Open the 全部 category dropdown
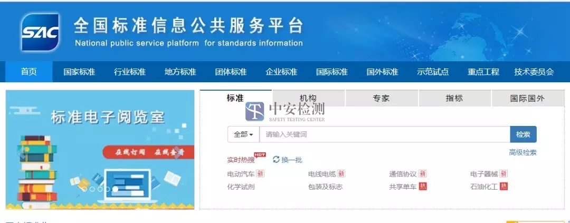The width and height of the screenshot is (570, 223). (243, 134)
